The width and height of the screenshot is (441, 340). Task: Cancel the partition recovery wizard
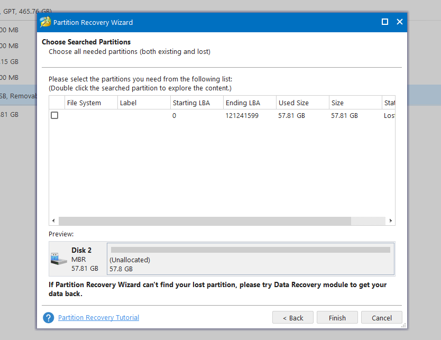coord(382,318)
